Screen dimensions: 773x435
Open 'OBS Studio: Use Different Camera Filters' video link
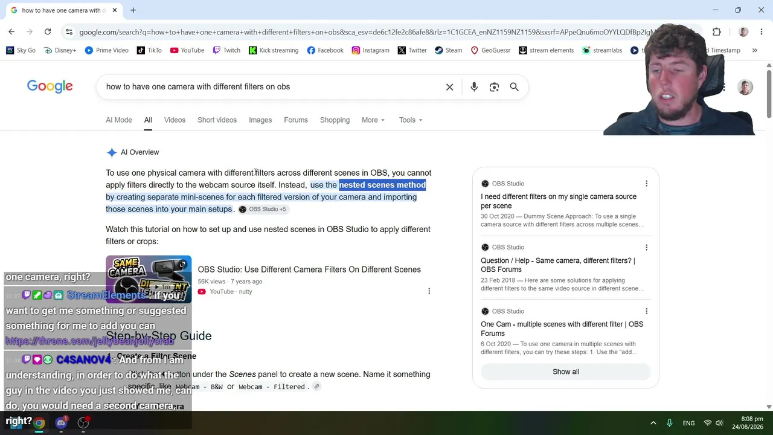coord(309,269)
